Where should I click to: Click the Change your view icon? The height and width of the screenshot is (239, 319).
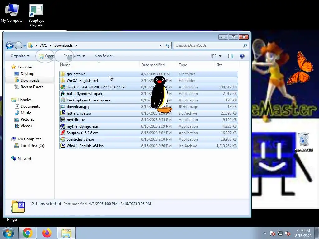click(x=214, y=56)
